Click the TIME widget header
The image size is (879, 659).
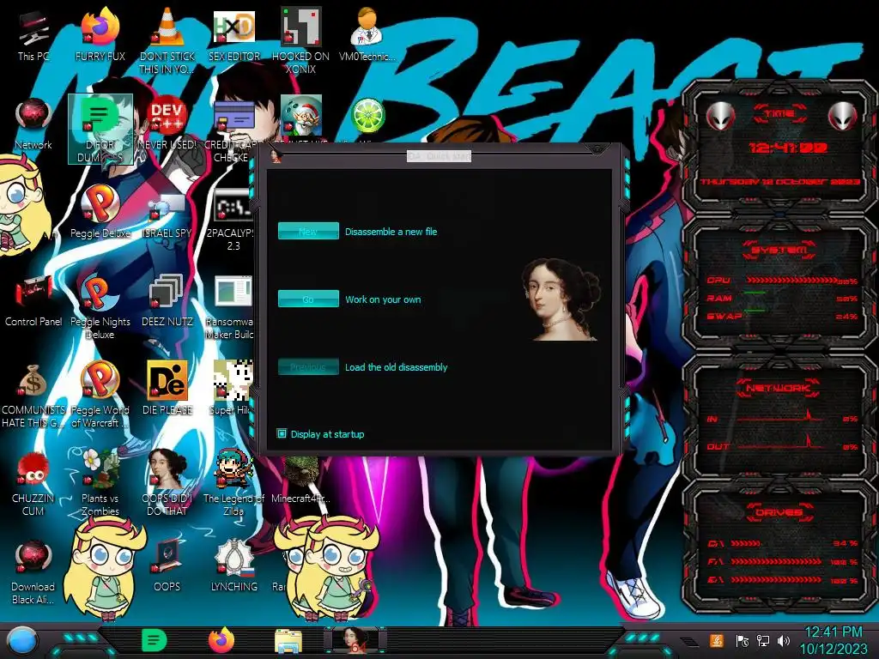(779, 114)
